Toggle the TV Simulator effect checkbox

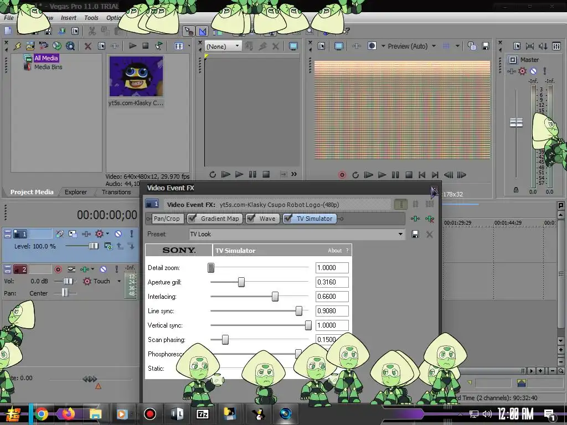[x=288, y=218]
